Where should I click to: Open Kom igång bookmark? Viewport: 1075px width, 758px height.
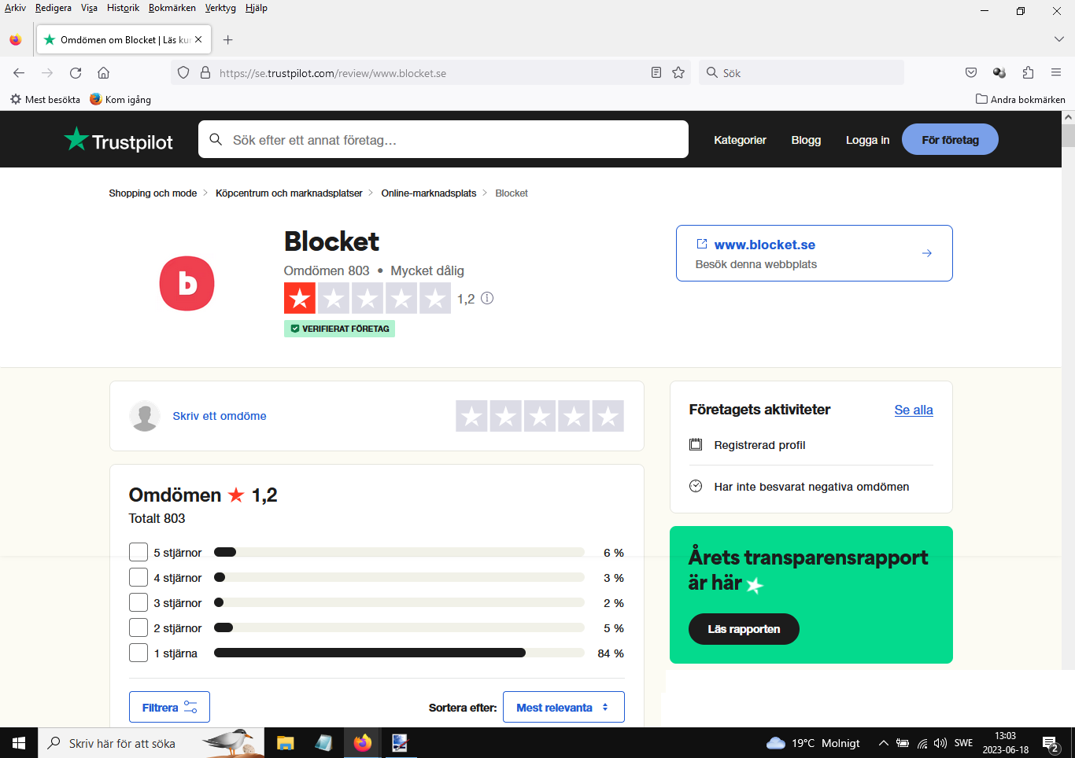[x=120, y=99]
